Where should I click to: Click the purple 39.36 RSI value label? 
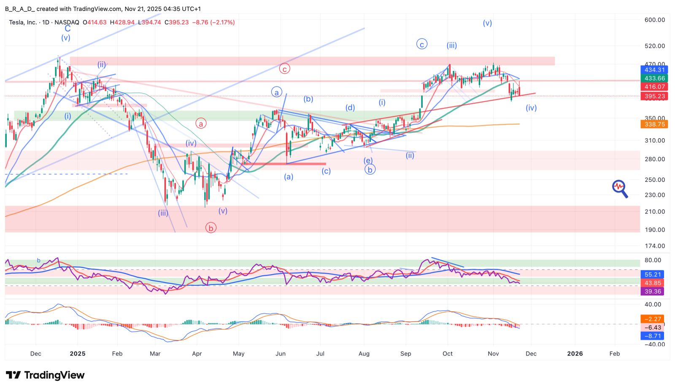652,291
